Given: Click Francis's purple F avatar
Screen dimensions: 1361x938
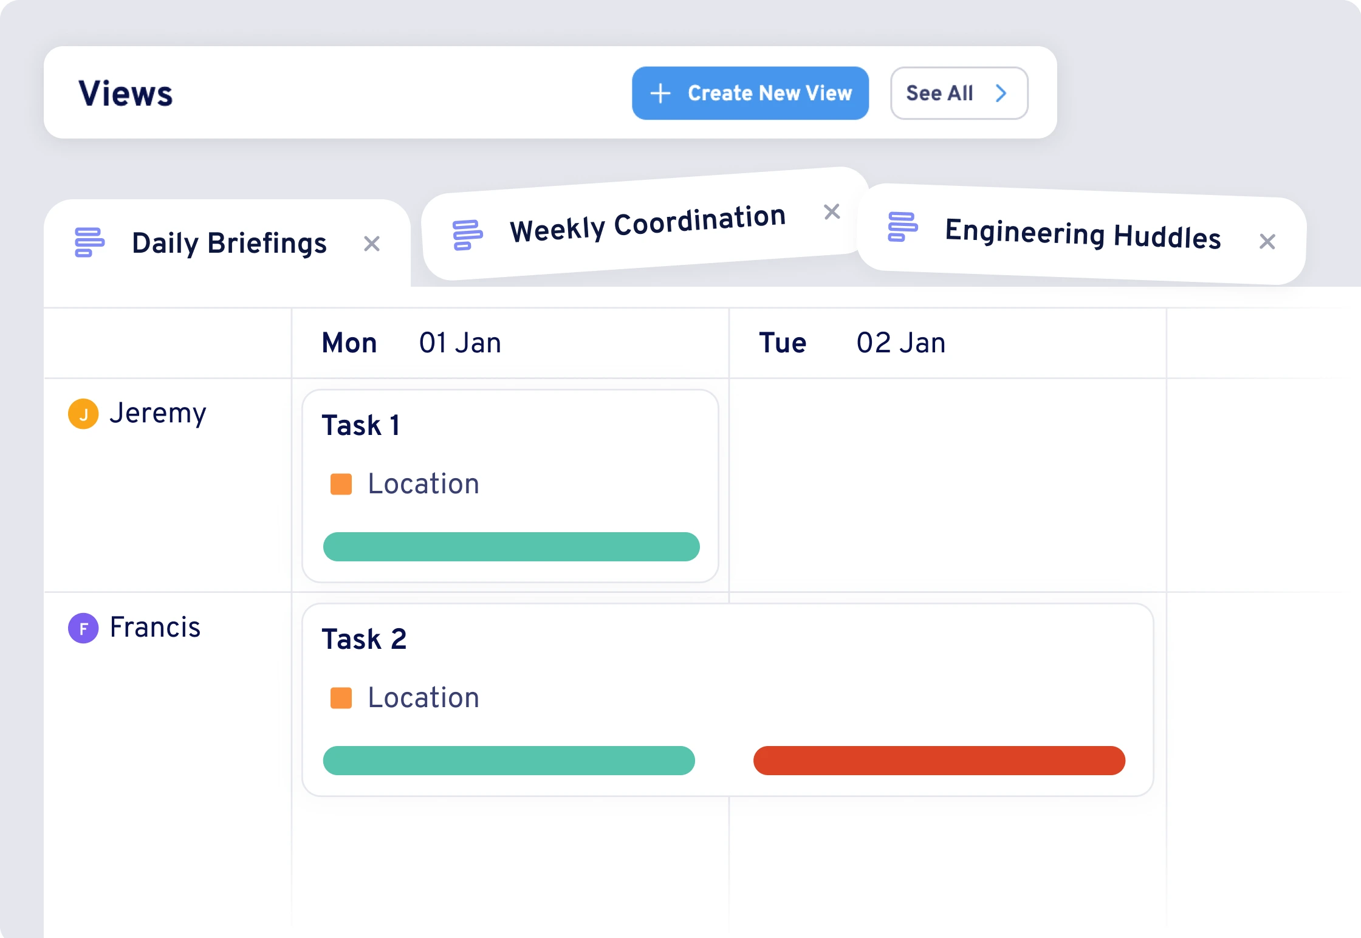Looking at the screenshot, I should tap(83, 628).
